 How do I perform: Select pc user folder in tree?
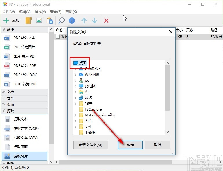point(87,80)
